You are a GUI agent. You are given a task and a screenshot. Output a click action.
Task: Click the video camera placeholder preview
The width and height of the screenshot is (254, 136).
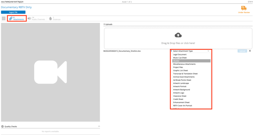(50, 72)
